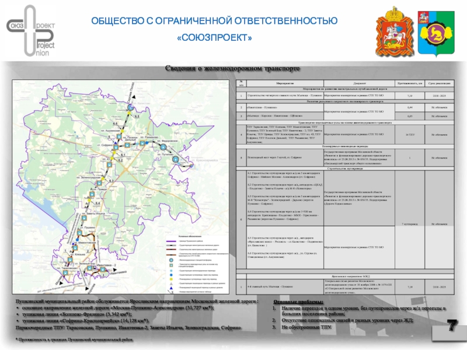The height and width of the screenshot is (350, 467).
Task: Click the Moscow Oblast coat of arms
Action: click(x=395, y=32)
